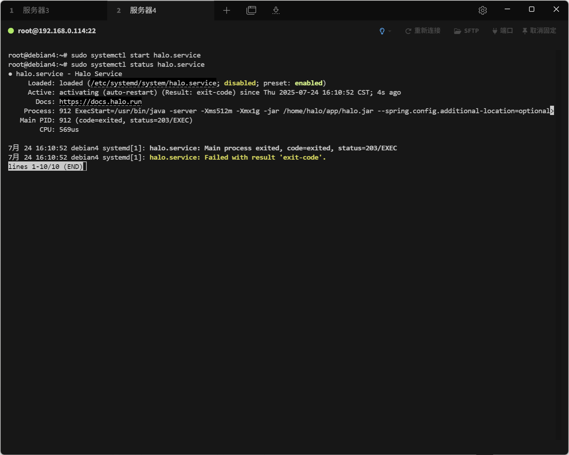Viewport: 569px width, 455px height.
Task: Click 'halo.service - Halo Service' line
Action: click(x=69, y=74)
